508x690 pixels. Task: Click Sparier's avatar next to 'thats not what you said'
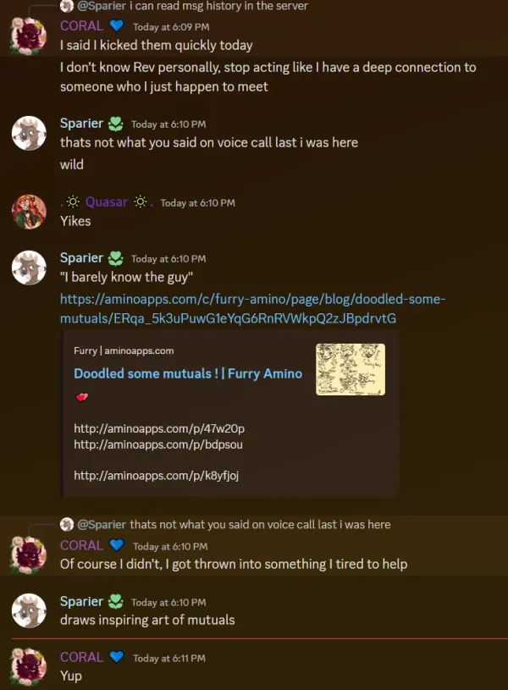pyautogui.click(x=29, y=133)
